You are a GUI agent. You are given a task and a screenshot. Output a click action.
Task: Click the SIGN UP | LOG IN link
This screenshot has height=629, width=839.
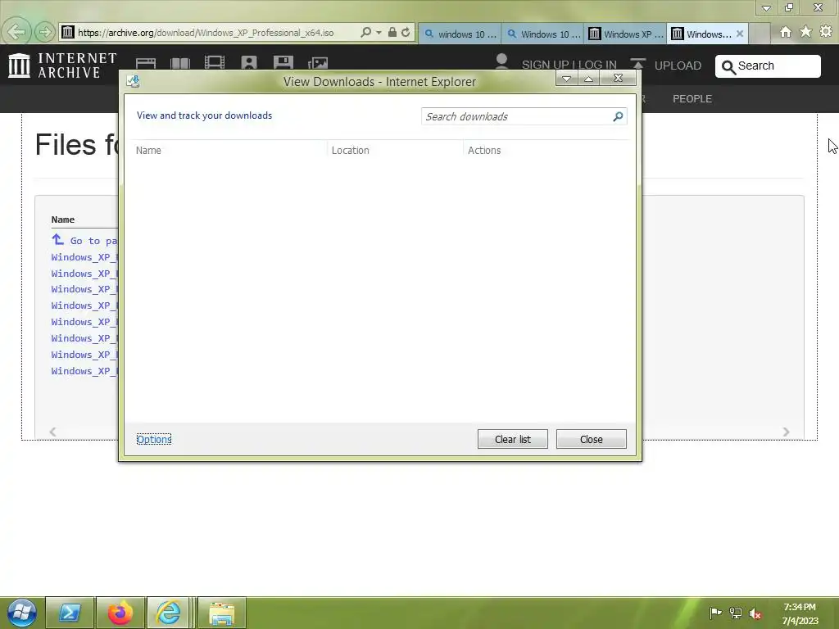click(569, 65)
